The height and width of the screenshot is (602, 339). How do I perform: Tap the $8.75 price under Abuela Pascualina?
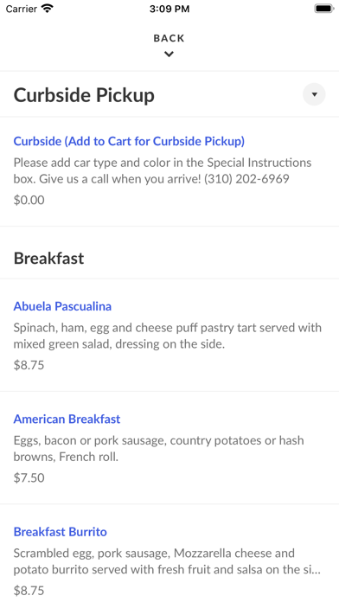pos(29,365)
